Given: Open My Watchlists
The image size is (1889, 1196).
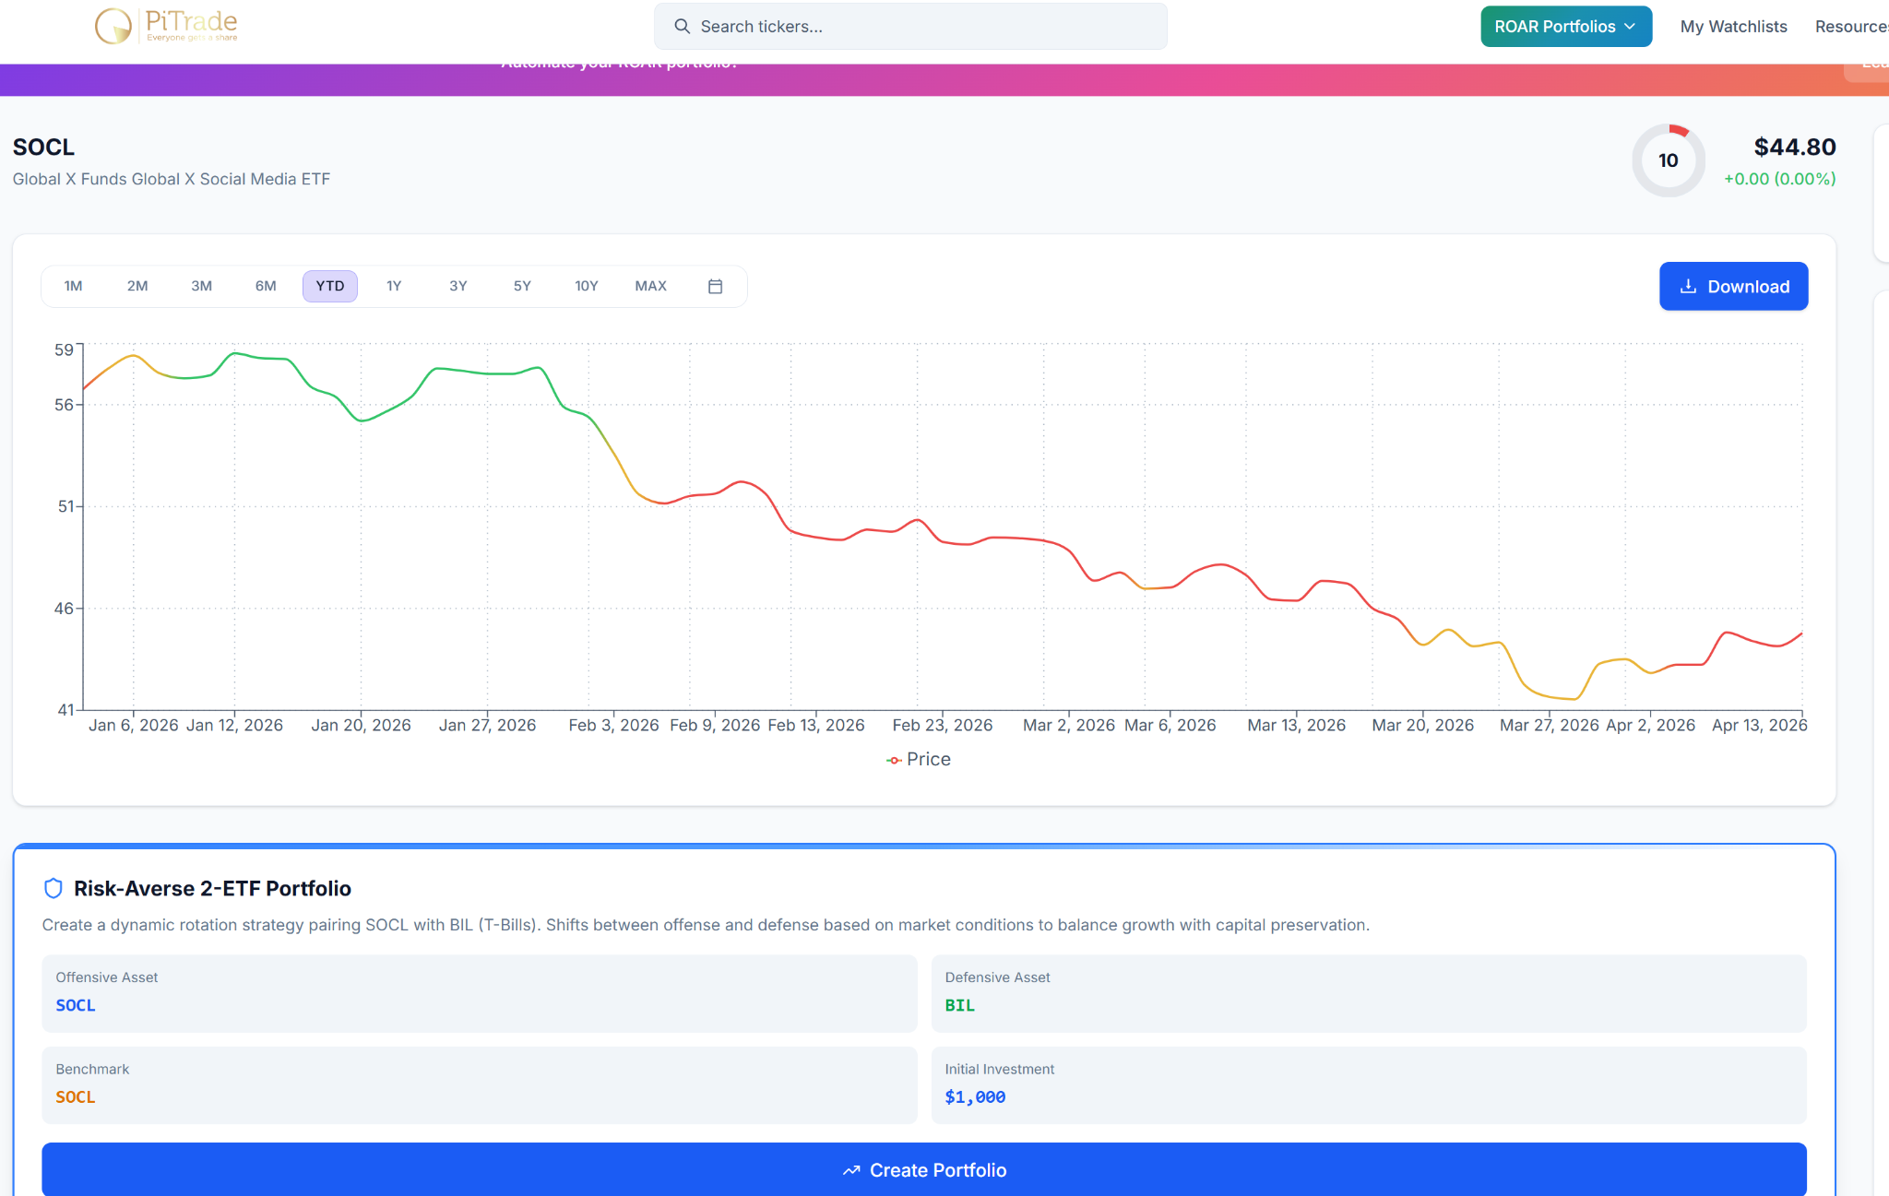Looking at the screenshot, I should click(x=1733, y=27).
